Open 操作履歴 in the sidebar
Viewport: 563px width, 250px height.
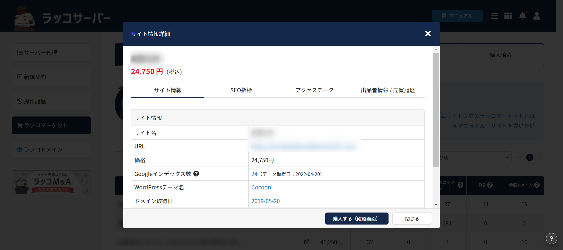click(51, 101)
